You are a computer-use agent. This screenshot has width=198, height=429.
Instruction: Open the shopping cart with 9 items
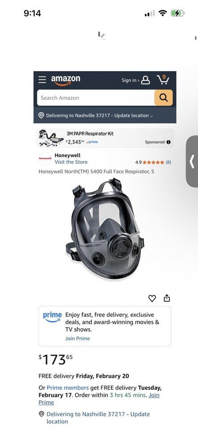click(163, 80)
